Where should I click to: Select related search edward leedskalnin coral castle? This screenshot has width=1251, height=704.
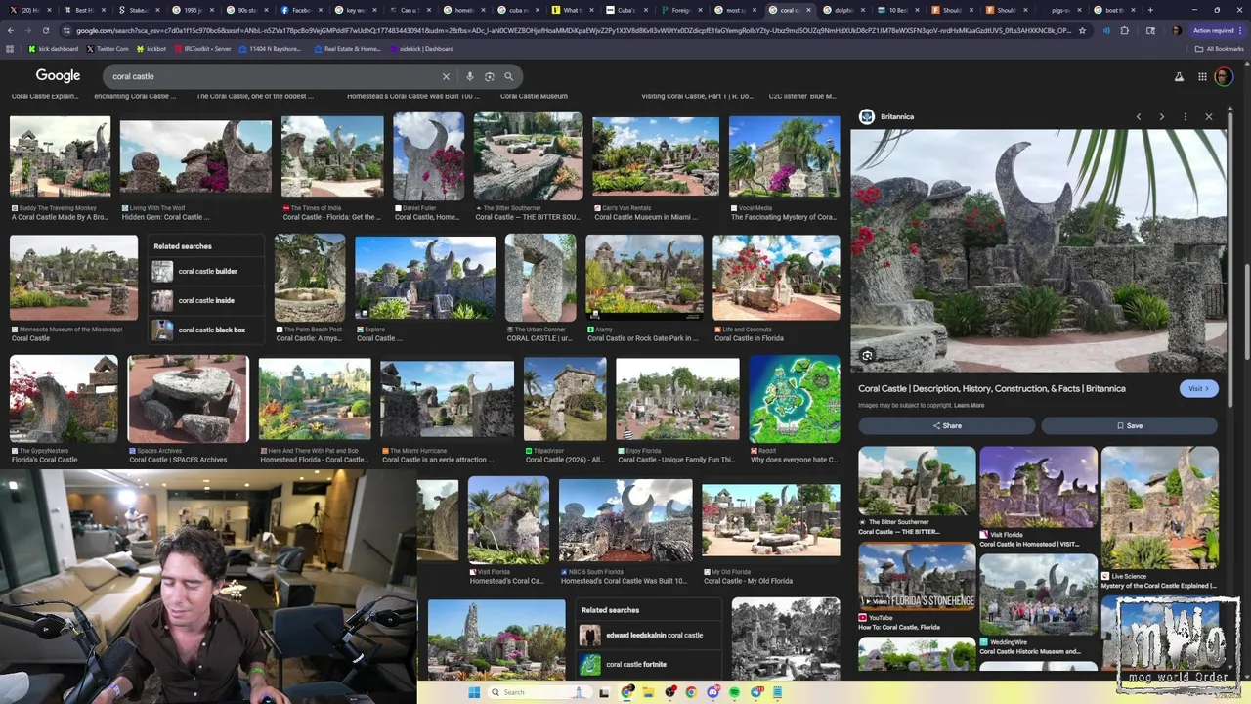tap(649, 636)
